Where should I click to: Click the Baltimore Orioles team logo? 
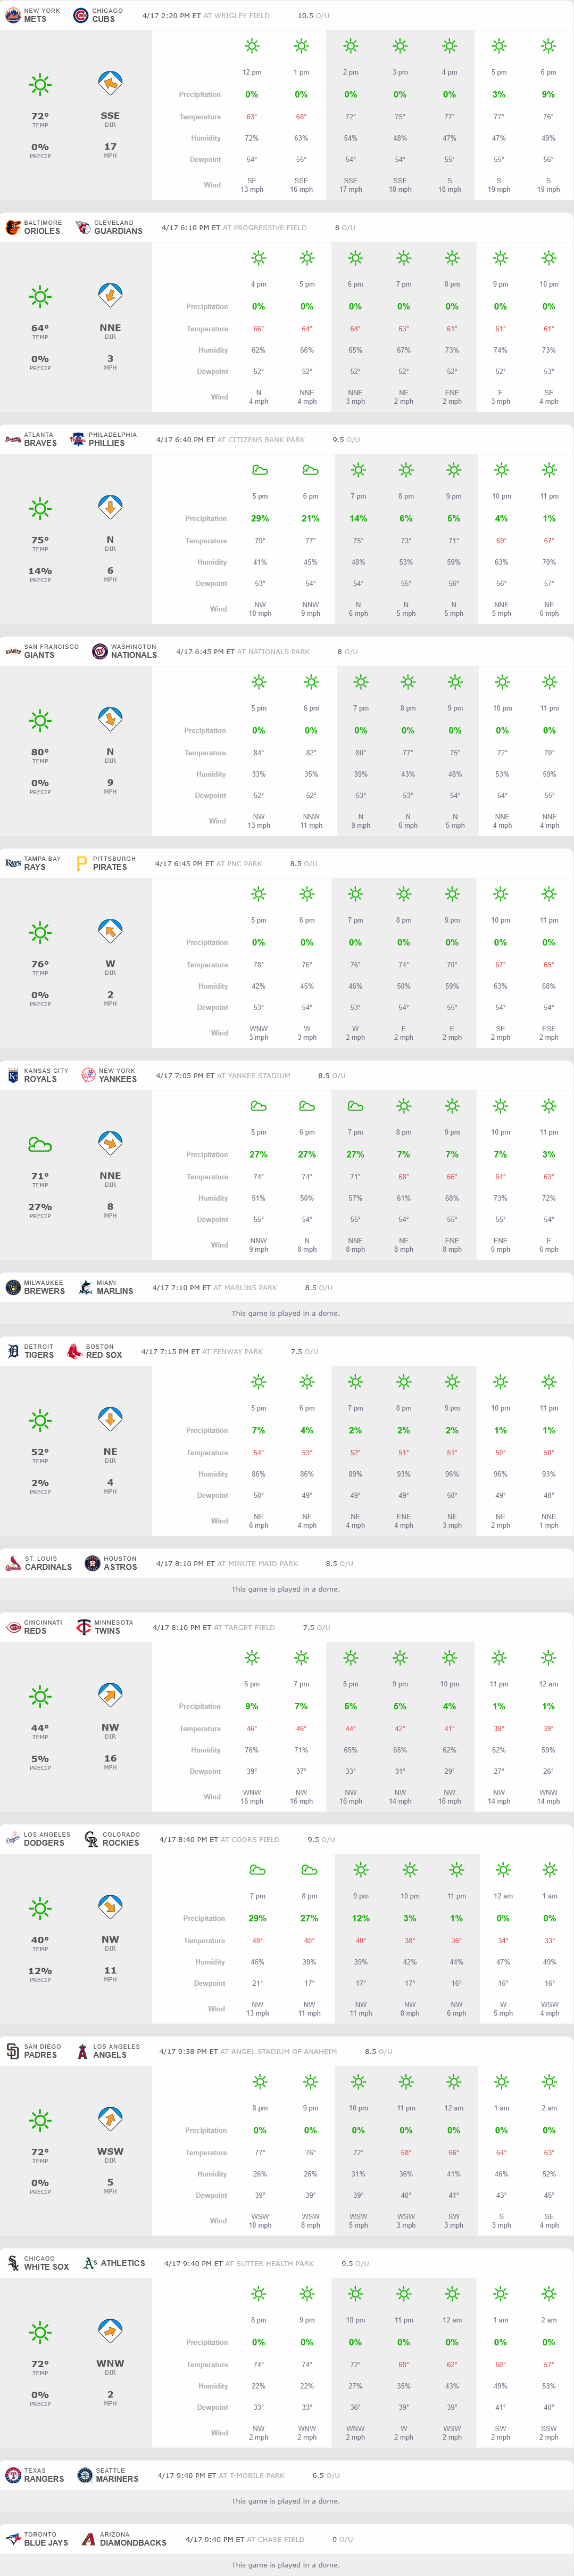click(12, 228)
